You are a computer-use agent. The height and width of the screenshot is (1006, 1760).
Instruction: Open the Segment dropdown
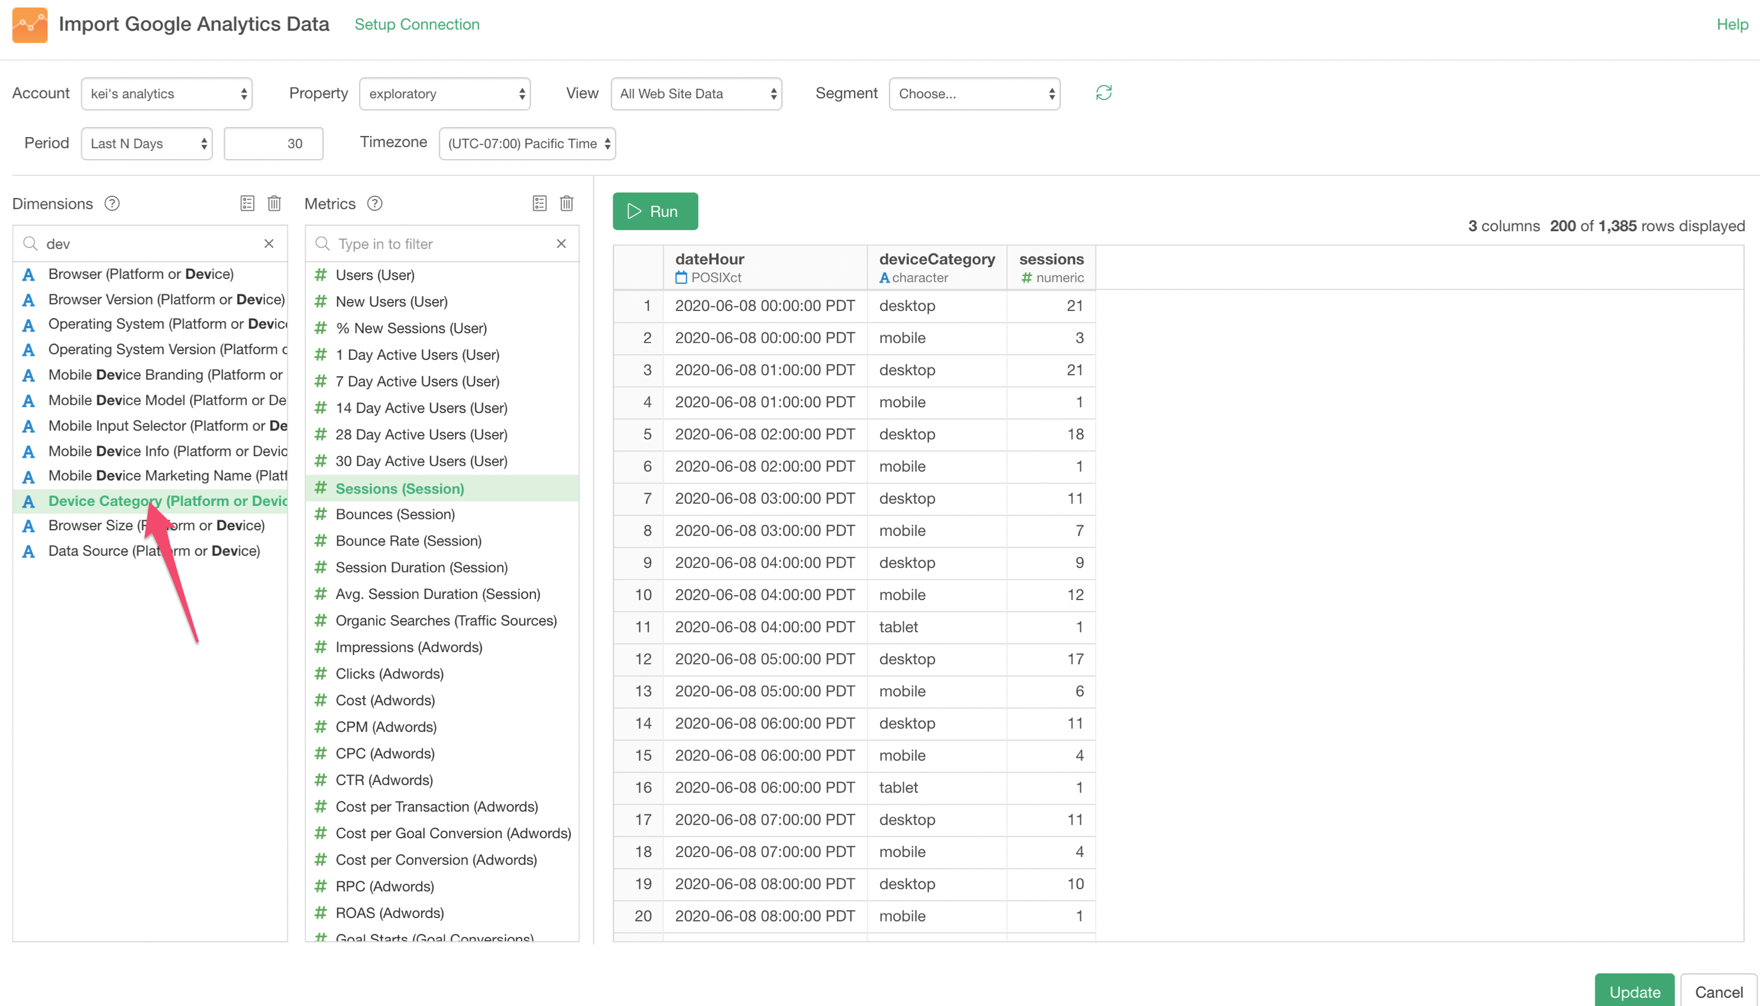(975, 93)
